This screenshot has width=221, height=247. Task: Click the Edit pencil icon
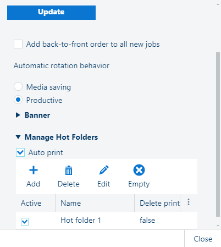(104, 170)
